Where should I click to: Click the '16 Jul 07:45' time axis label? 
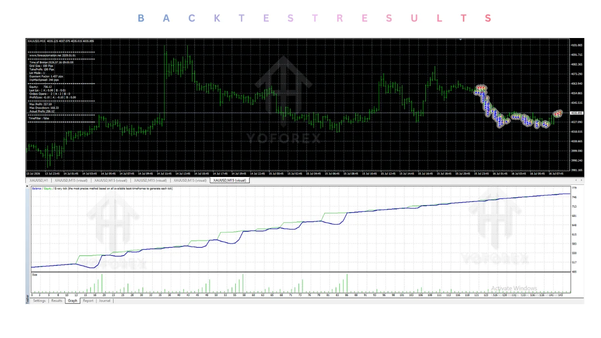556,174
